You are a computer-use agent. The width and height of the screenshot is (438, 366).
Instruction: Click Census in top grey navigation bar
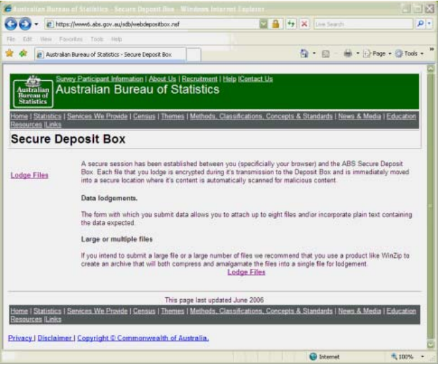[x=144, y=116]
